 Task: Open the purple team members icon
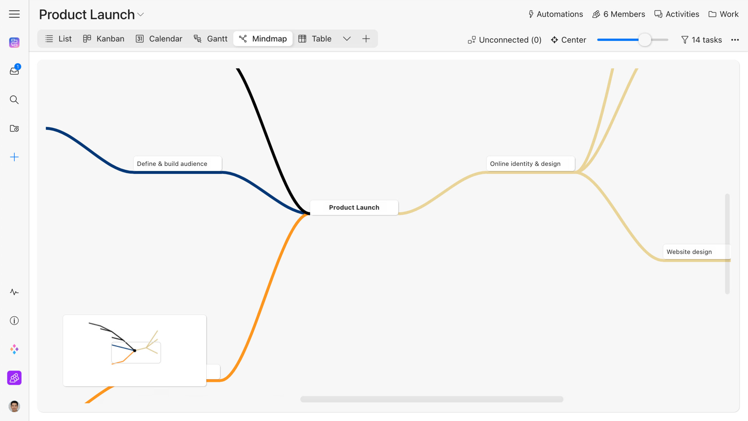[14, 378]
